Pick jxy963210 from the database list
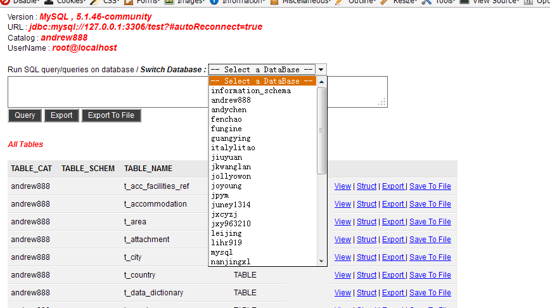 tap(262, 224)
